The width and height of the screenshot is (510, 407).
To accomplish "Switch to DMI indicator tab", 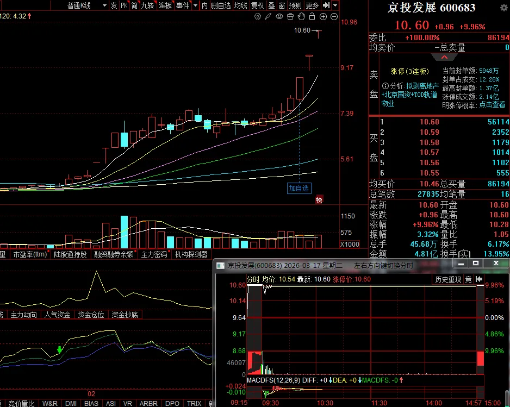I will tap(71, 403).
